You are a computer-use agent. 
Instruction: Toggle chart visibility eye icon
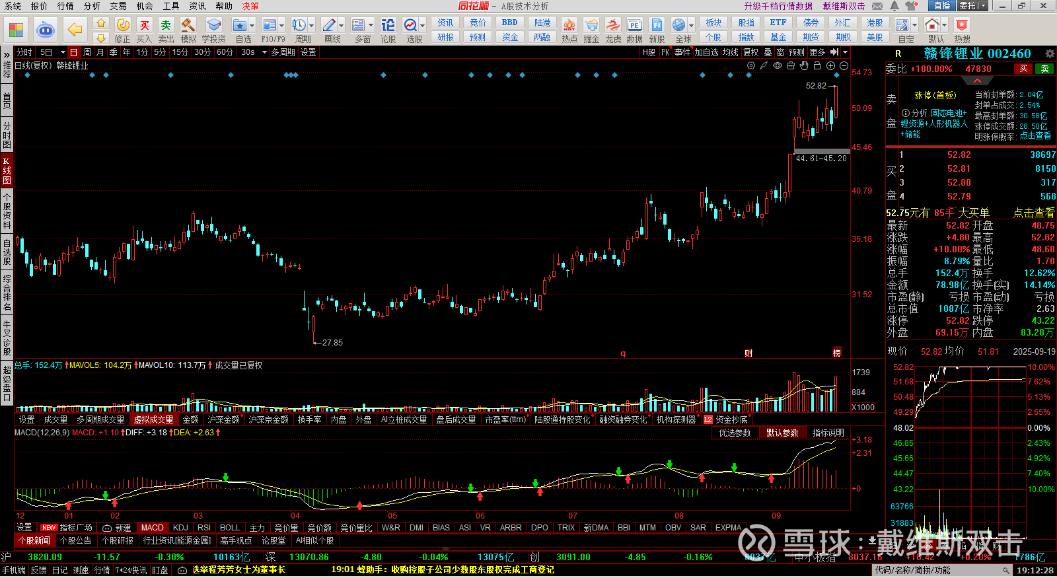(x=778, y=65)
